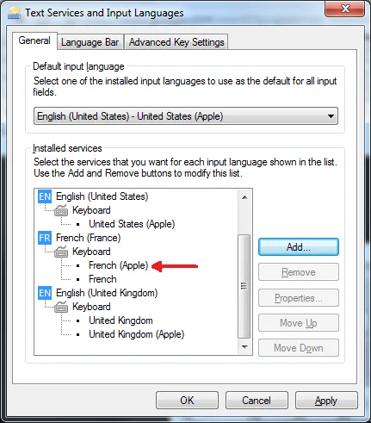Screen dimensions: 371x423
Task: Click the dialog title bar icon
Action: coord(14,13)
